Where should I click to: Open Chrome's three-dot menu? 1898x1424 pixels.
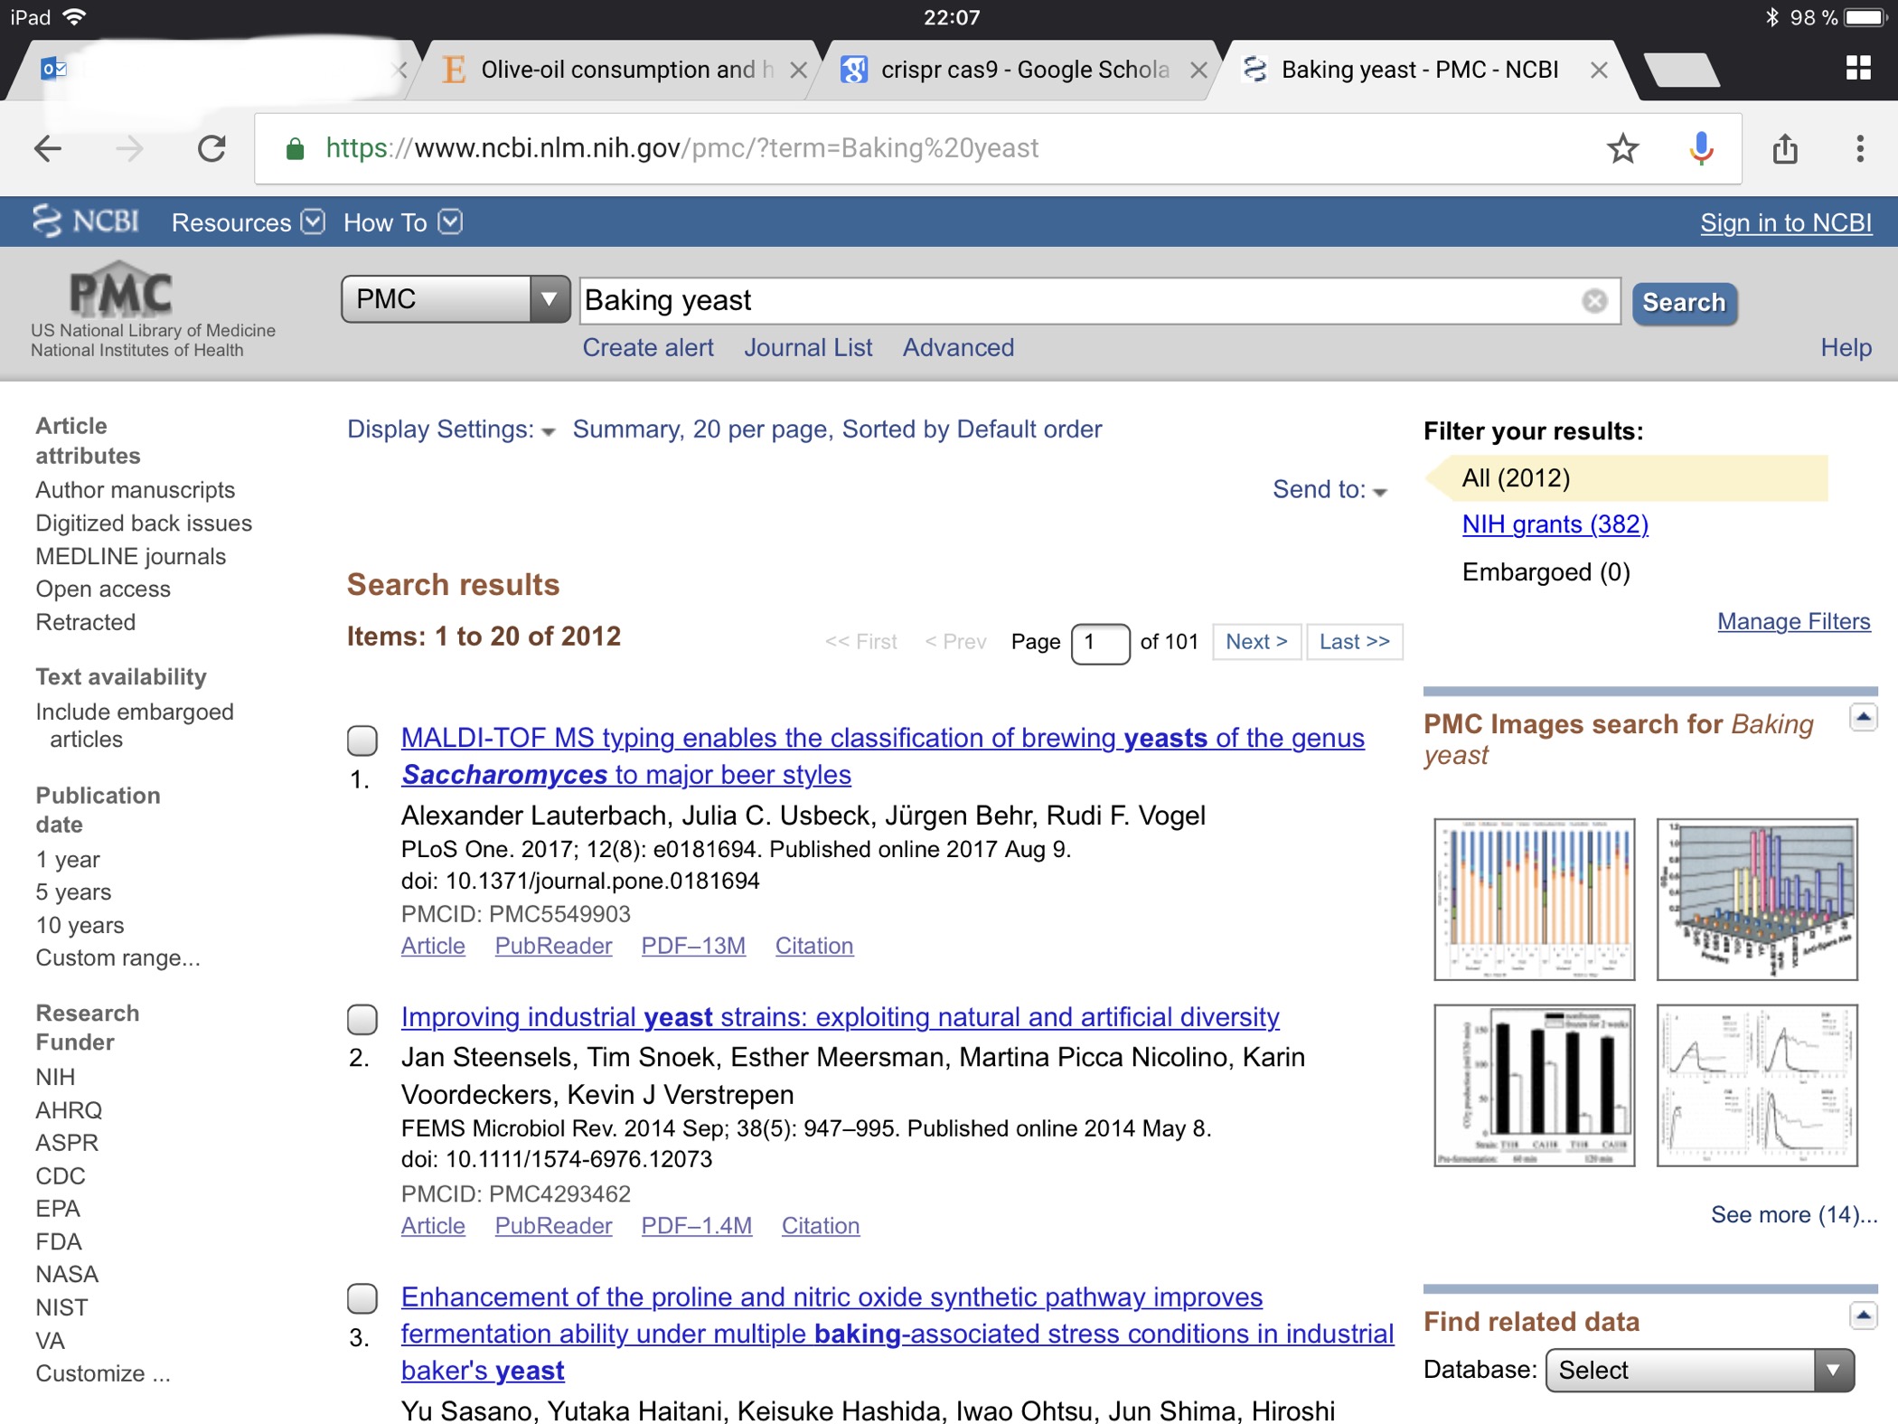1859,148
